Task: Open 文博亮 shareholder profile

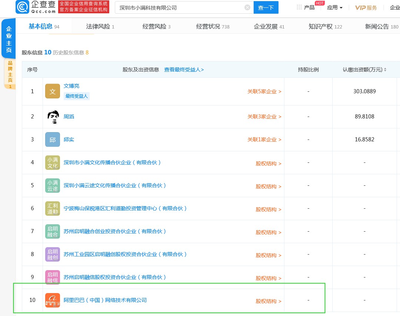Action: [x=71, y=86]
